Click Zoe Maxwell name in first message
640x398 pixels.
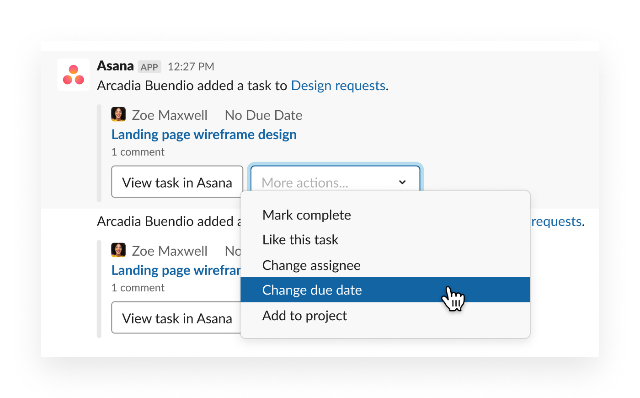[x=170, y=115]
